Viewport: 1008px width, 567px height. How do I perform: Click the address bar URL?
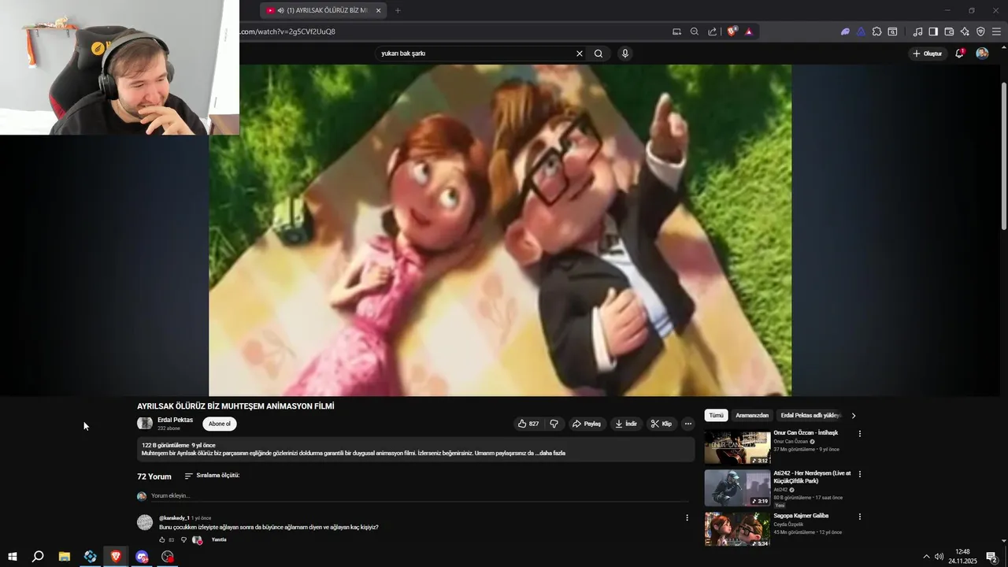pos(288,31)
